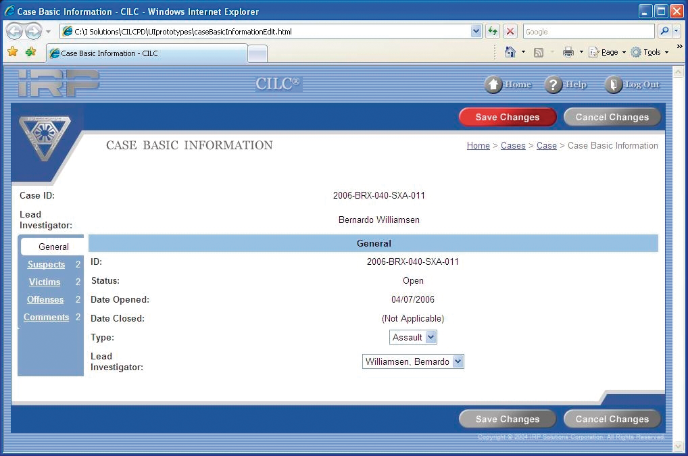Stop page loading with the red X icon
This screenshot has height=456, width=688.
(x=510, y=31)
